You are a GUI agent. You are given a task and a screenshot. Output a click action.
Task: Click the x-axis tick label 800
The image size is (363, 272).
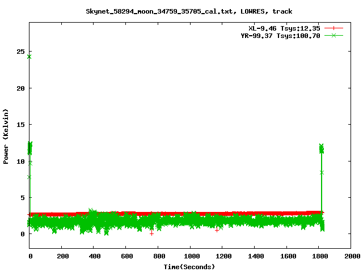point(159,256)
